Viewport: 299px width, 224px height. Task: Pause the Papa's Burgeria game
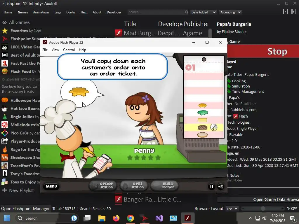click(x=211, y=186)
